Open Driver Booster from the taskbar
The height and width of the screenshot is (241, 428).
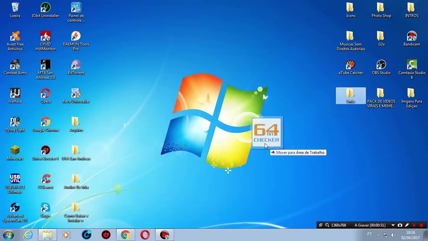(x=106, y=235)
